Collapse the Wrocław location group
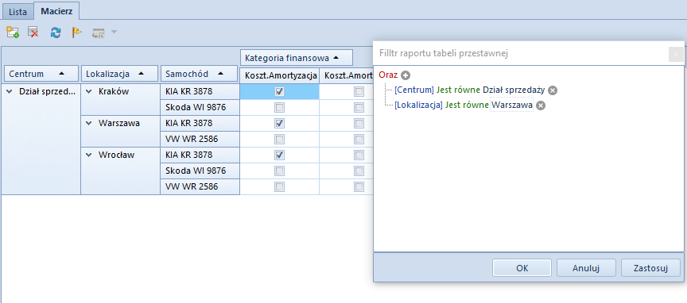This screenshot has width=687, height=303. [x=89, y=155]
